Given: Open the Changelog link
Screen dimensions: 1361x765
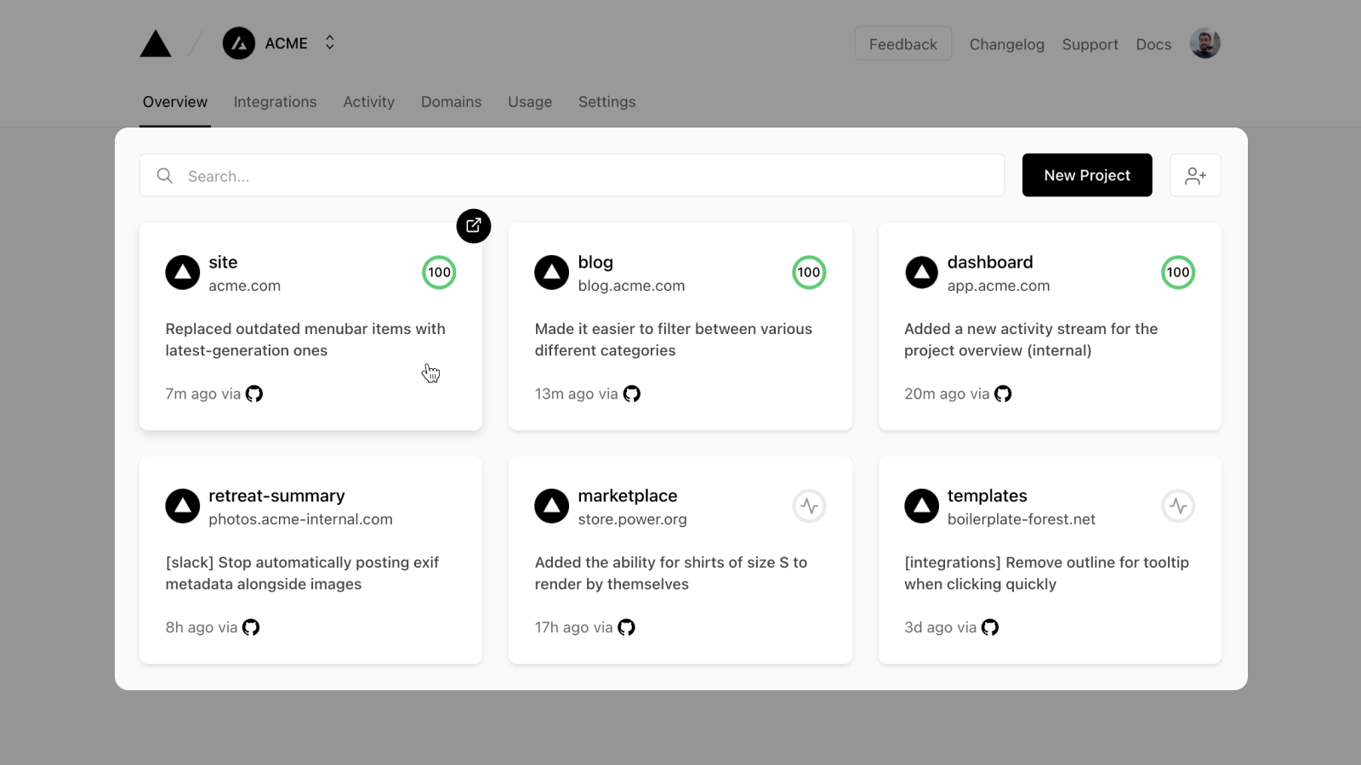Looking at the screenshot, I should 1006,44.
